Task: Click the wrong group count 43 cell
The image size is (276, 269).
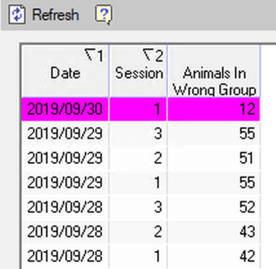Action: tap(214, 232)
